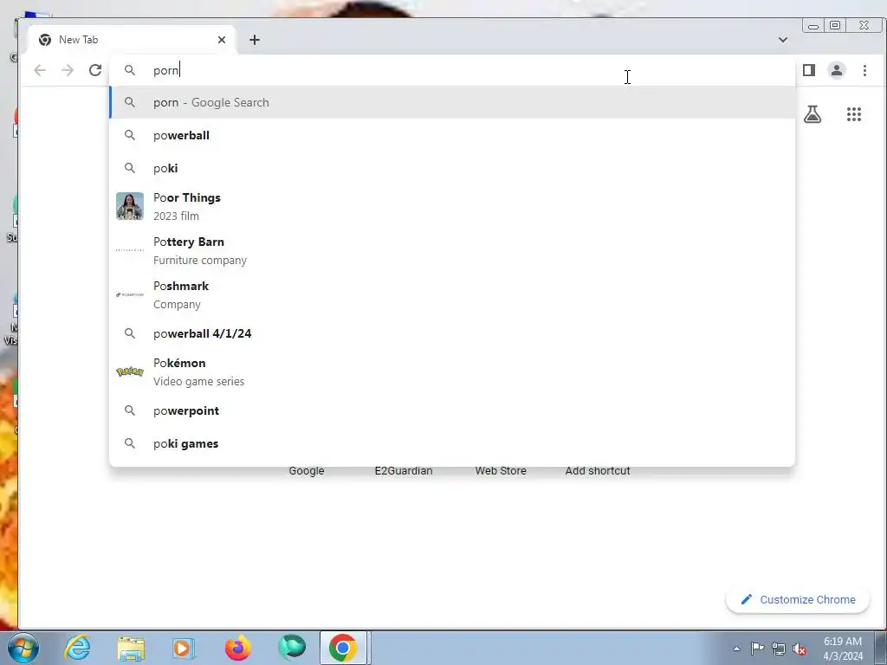Open the Windows Start menu

pyautogui.click(x=23, y=648)
